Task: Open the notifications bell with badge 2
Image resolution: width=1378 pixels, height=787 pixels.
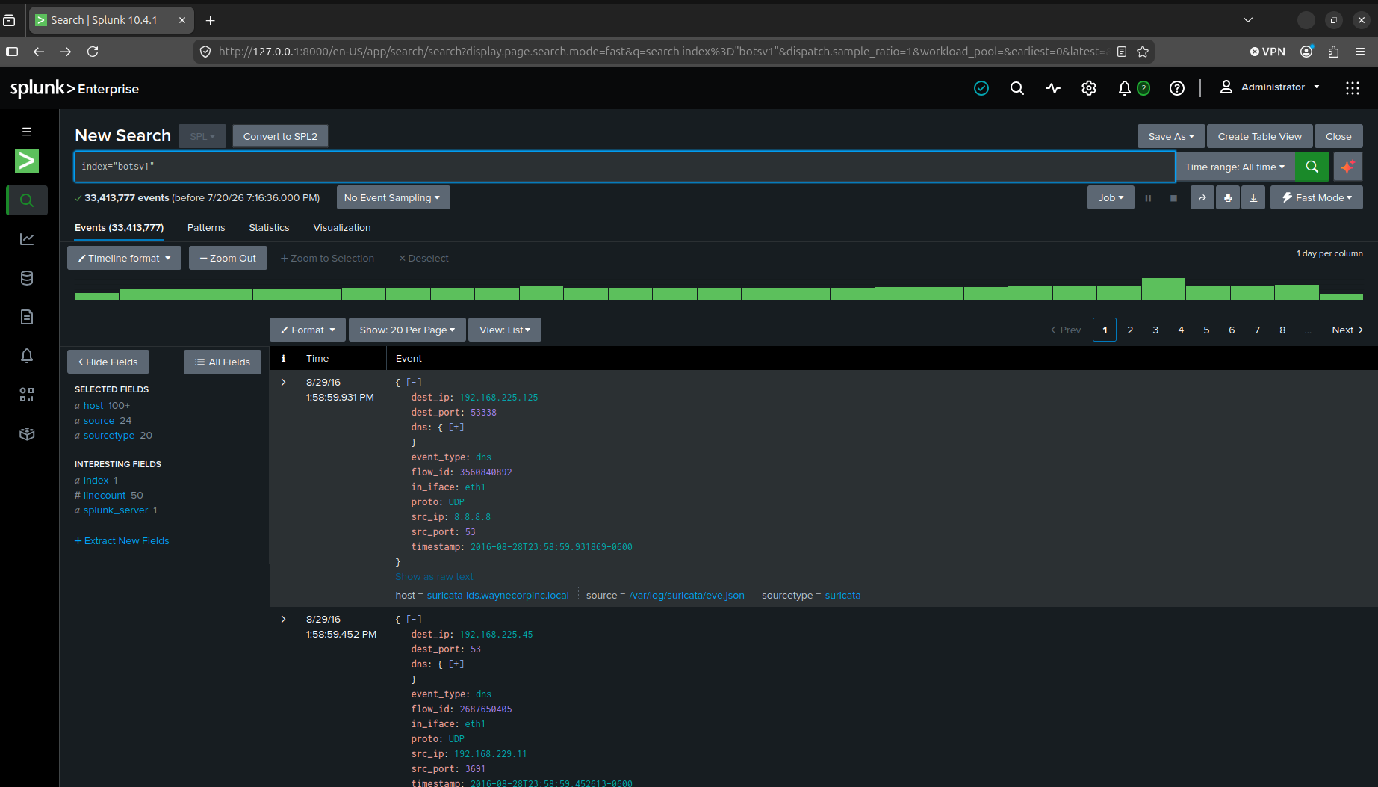Action: click(x=1133, y=88)
